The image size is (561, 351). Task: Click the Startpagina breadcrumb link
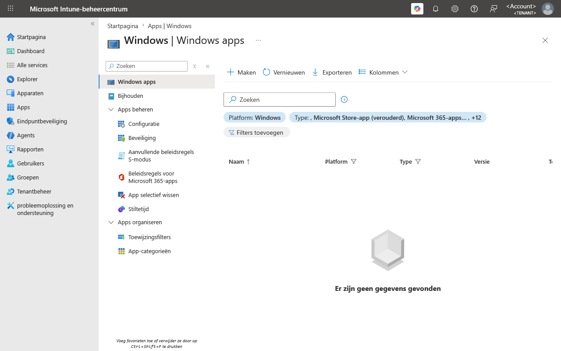(x=123, y=26)
